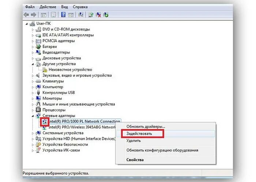Select Звуковые, видео и игровые устройства

click(x=77, y=75)
